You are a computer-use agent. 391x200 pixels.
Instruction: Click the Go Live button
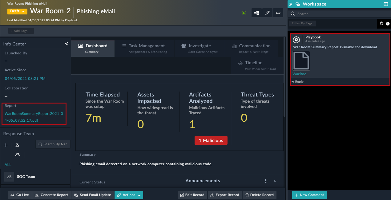20,195
